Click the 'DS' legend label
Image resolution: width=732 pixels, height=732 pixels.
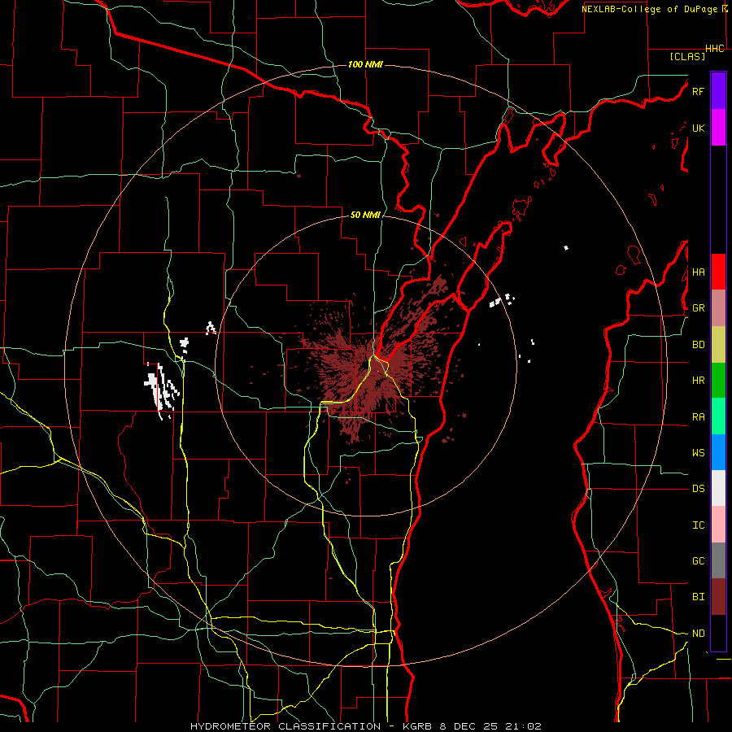(x=698, y=488)
